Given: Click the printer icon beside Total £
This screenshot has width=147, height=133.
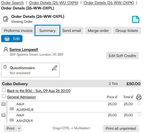Looking at the screenshot, I should [139, 97].
